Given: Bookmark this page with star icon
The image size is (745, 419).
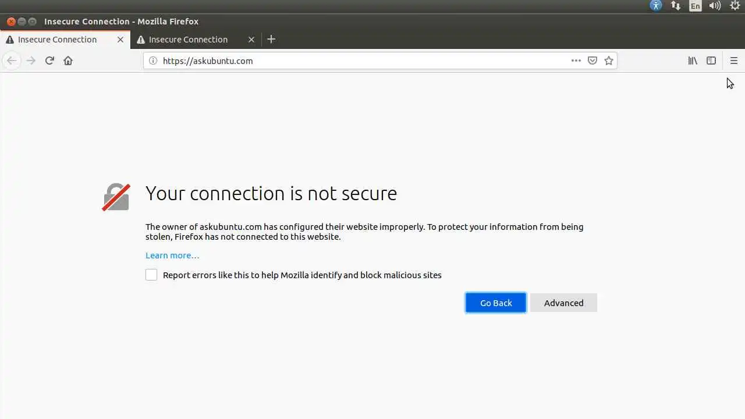Looking at the screenshot, I should coord(609,61).
